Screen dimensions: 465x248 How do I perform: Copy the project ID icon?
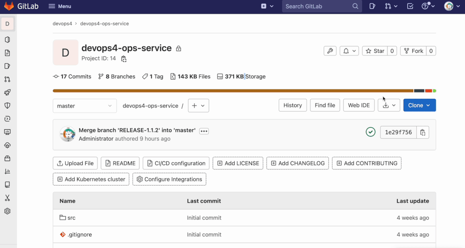pos(124,59)
